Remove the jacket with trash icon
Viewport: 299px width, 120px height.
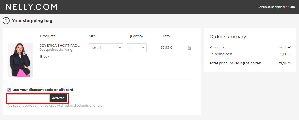[x=189, y=48]
